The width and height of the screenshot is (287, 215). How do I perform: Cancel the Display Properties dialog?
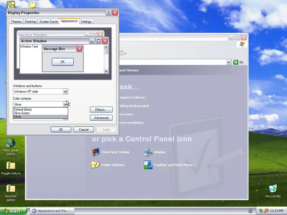[x=84, y=129]
